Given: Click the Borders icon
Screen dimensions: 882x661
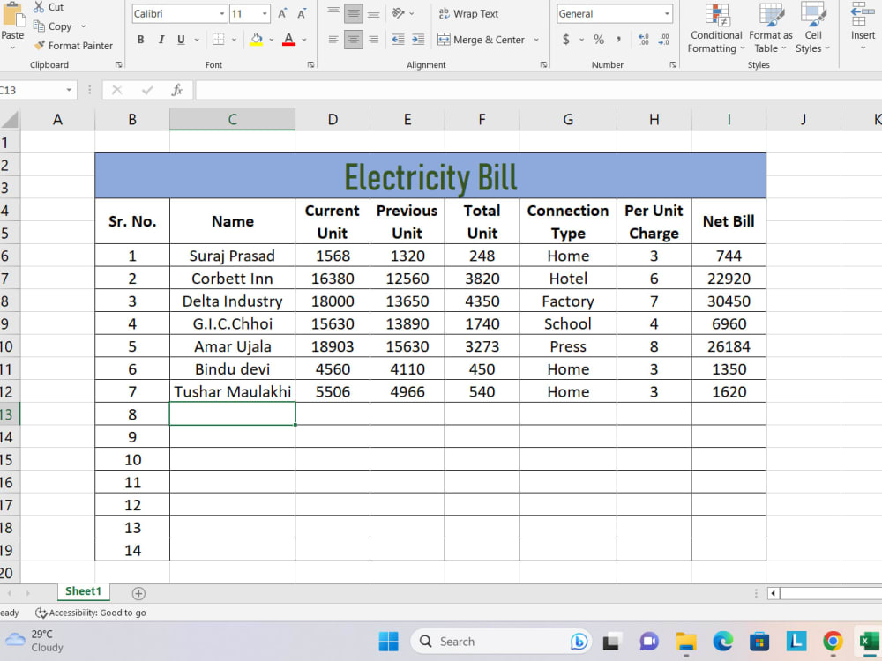Looking at the screenshot, I should click(x=218, y=40).
